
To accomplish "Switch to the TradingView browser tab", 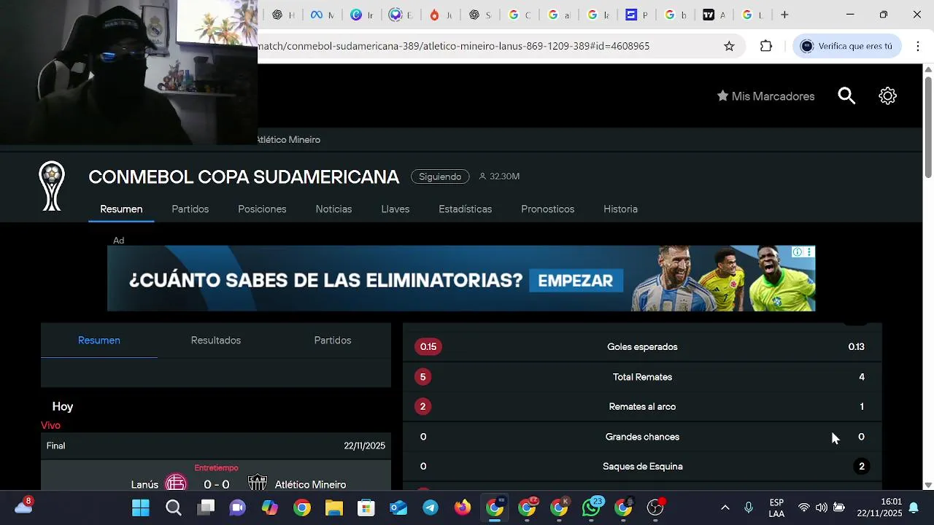I will click(714, 15).
